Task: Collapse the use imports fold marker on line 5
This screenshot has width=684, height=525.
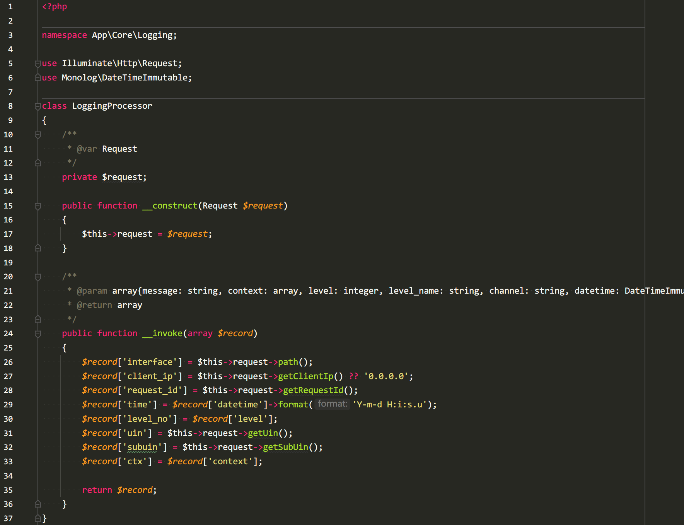Action: (38, 63)
